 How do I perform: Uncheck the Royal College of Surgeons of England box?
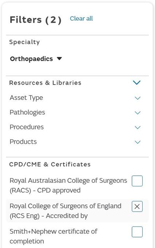pos(137,206)
